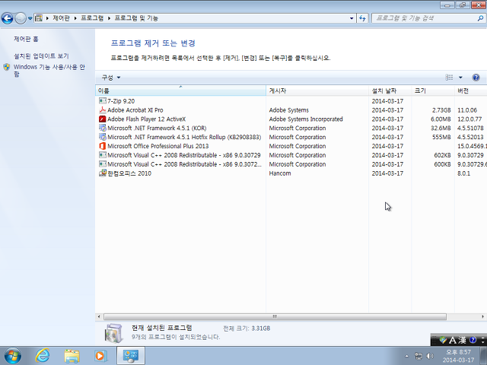Click the change view icon
The width and height of the screenshot is (487, 365).
pos(449,78)
